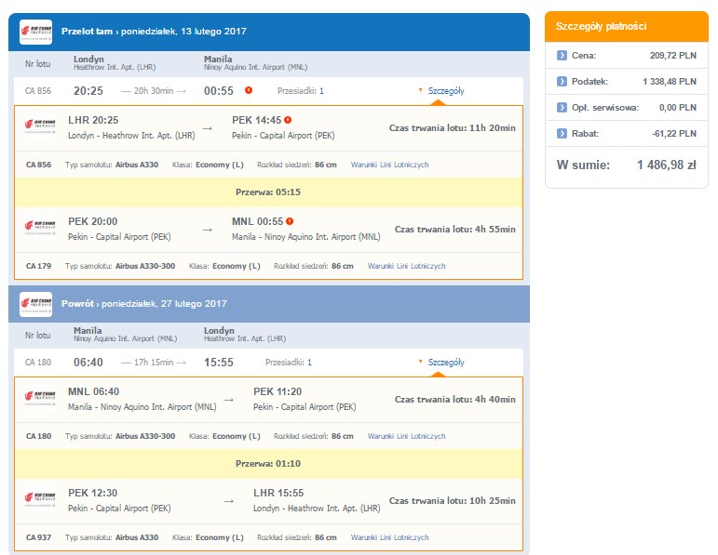Open Warunki Linii Lotniczych for flight CA 180
Image resolution: width=718 pixels, height=555 pixels.
(x=407, y=436)
